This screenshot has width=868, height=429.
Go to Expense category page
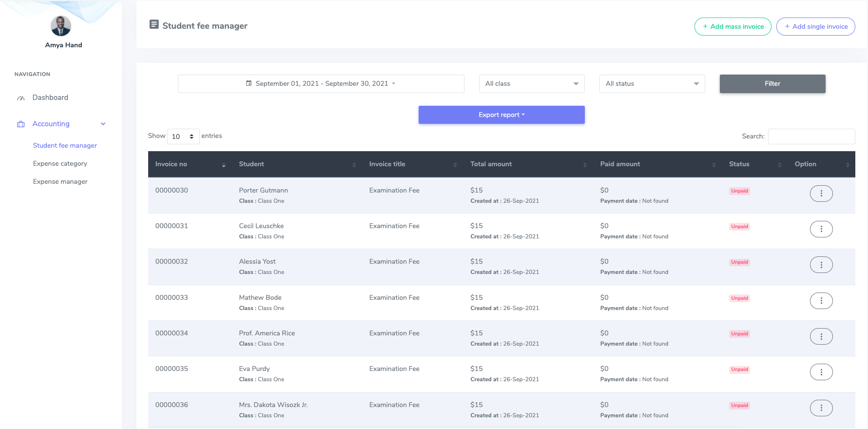[60, 164]
